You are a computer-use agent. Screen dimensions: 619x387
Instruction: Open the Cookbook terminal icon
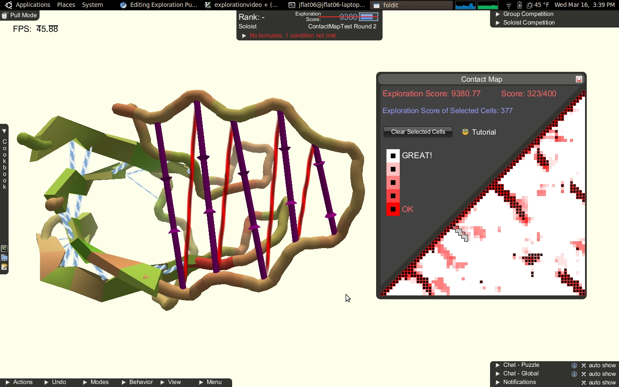[x=4, y=249]
